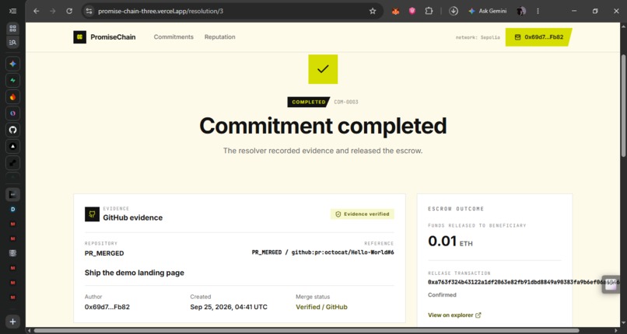The width and height of the screenshot is (627, 334).
Task: Click the vertical page scrollbar
Action: click(x=623, y=106)
